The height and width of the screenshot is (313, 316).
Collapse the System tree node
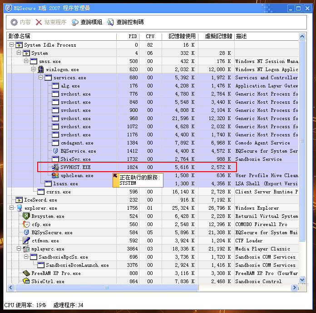(x=19, y=53)
